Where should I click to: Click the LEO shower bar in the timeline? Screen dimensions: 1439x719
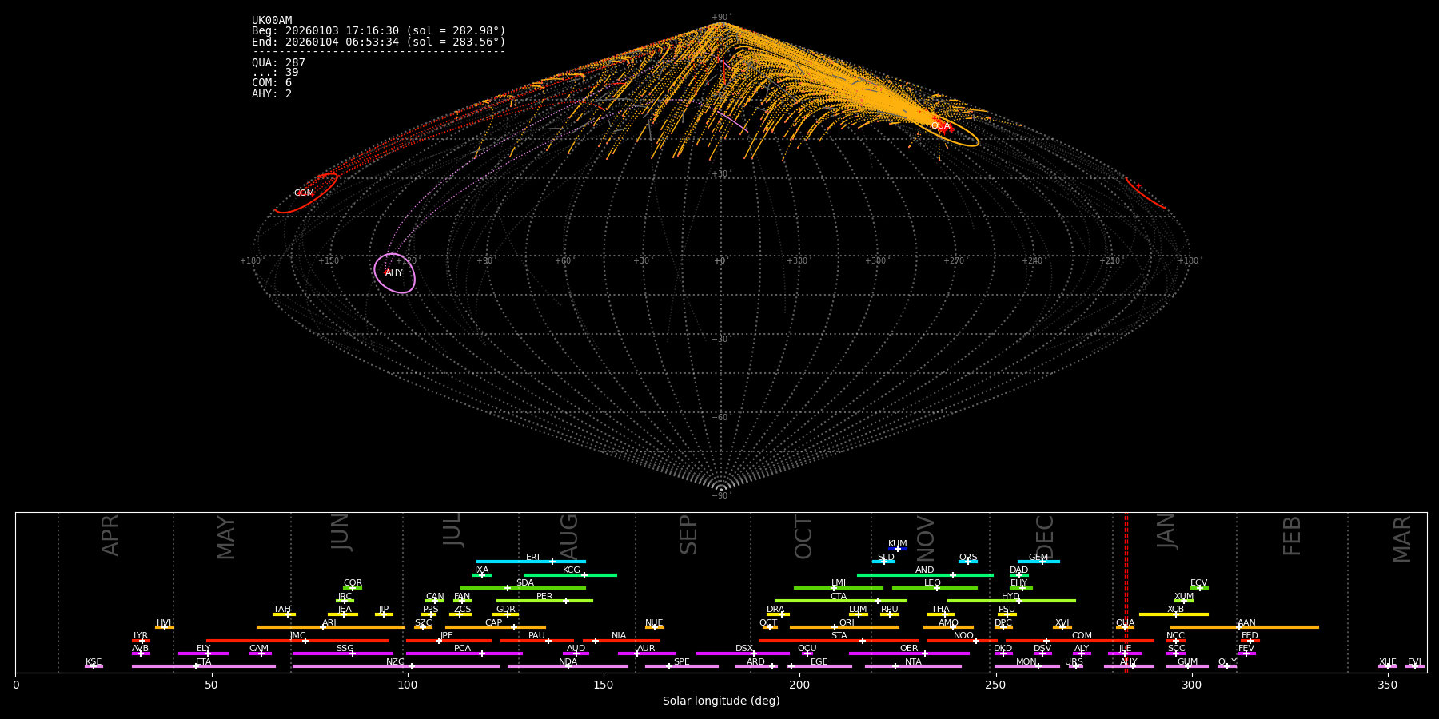coord(934,588)
